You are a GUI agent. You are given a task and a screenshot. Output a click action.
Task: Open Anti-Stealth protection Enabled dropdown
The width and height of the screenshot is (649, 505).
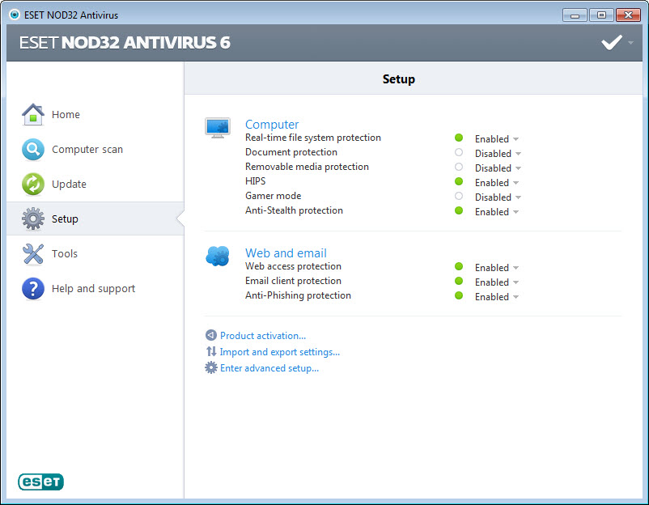(497, 212)
